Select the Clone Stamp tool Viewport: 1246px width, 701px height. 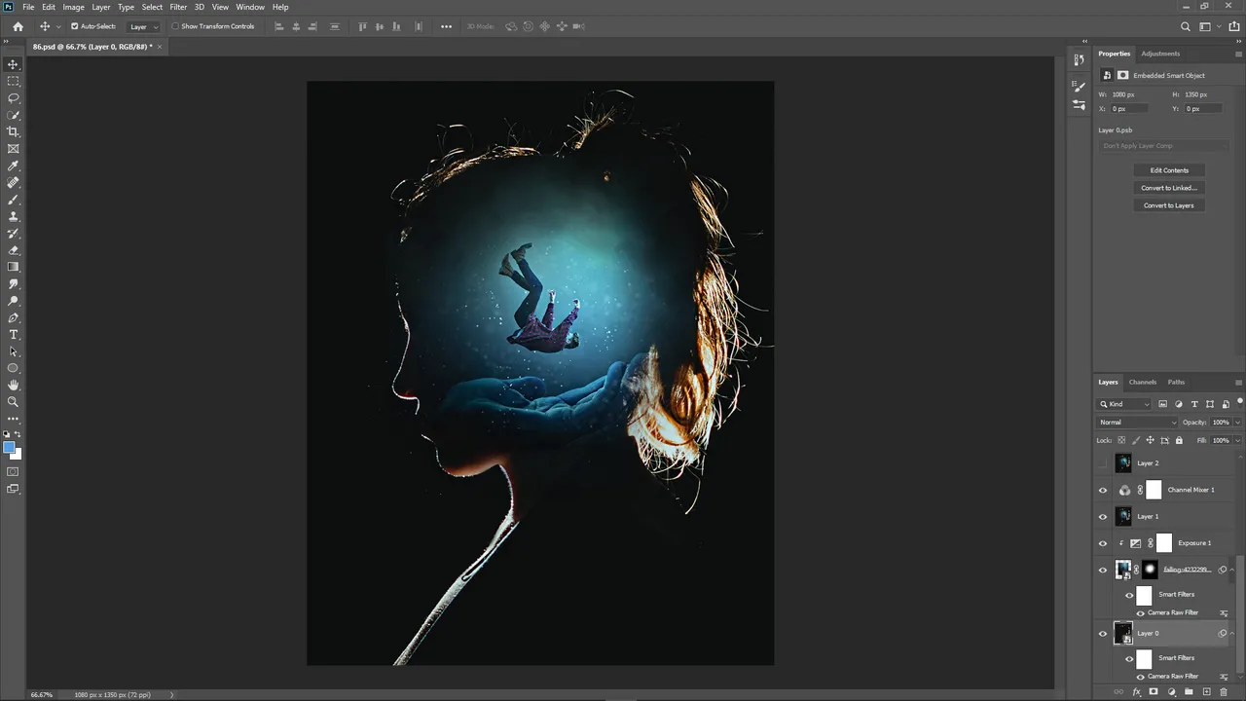tap(13, 216)
